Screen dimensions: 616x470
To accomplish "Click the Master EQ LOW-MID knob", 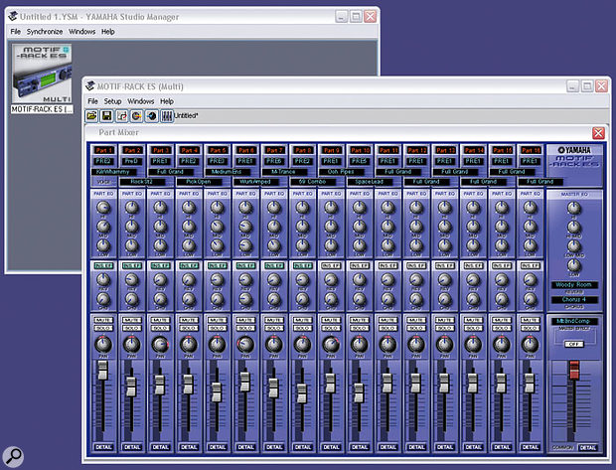I will point(573,246).
